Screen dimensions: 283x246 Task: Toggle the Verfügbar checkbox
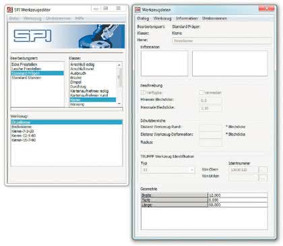[x=143, y=92]
